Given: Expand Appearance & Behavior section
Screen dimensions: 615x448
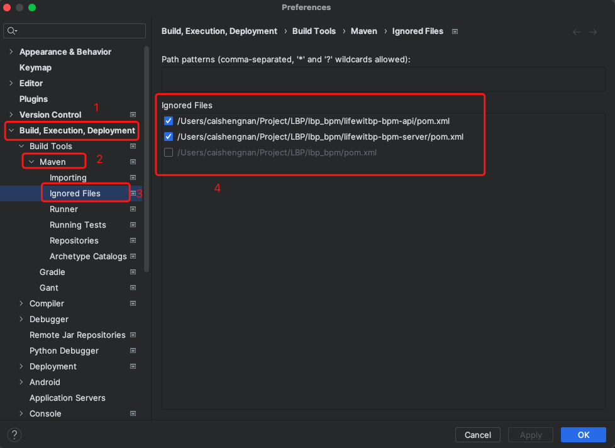Looking at the screenshot, I should click(11, 52).
